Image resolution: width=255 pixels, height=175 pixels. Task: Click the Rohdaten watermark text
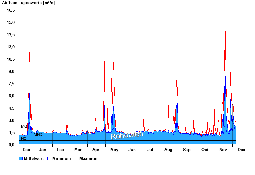pos(127,135)
